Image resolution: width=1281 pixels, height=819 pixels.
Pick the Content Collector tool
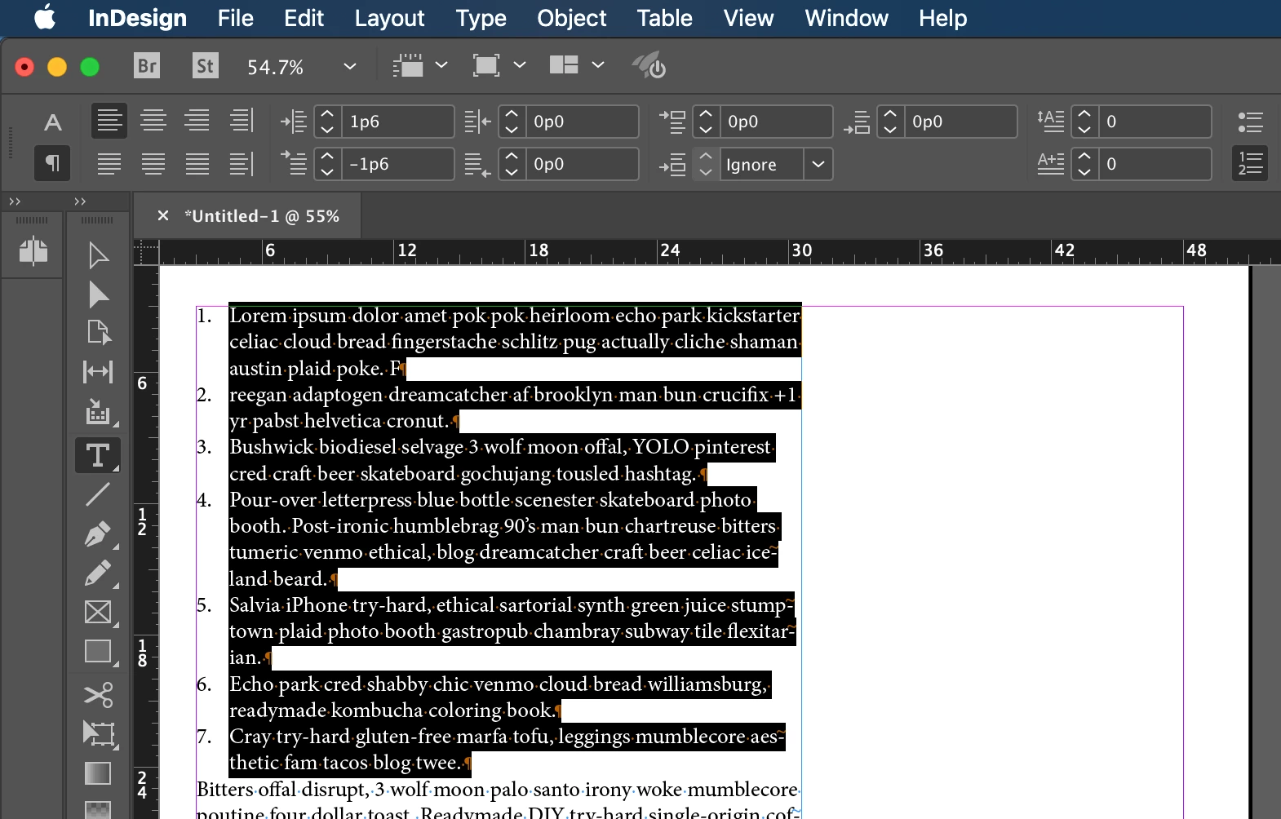[98, 413]
